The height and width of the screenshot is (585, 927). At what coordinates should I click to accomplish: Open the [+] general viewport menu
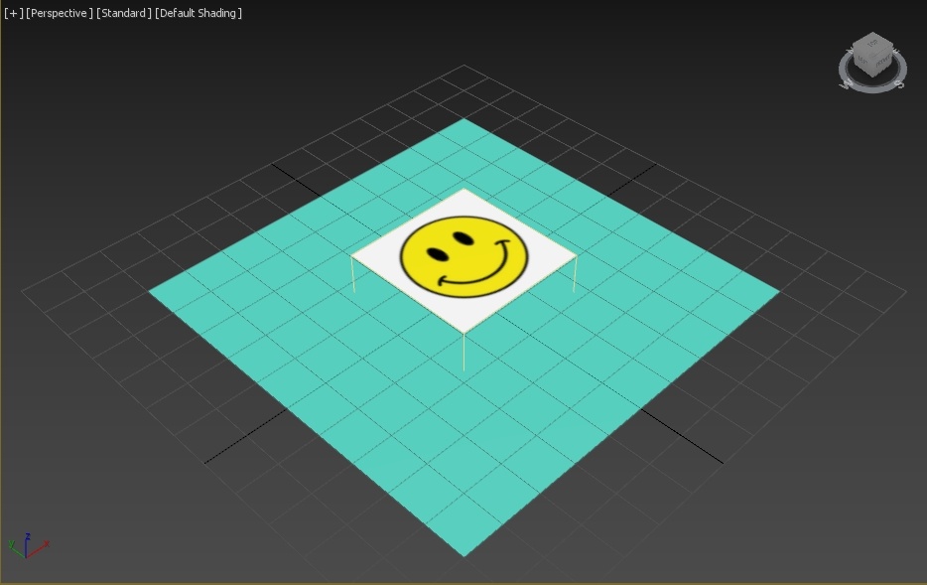point(13,13)
